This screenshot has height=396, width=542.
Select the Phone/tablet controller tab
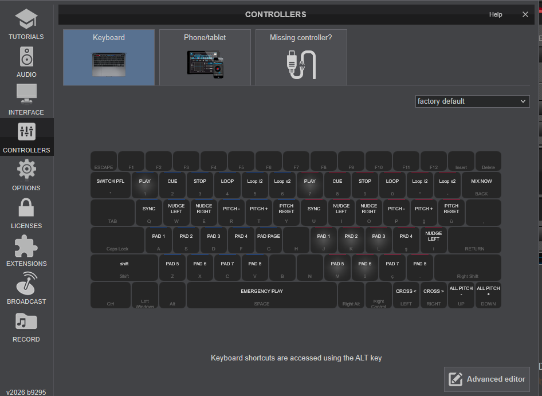pos(205,57)
